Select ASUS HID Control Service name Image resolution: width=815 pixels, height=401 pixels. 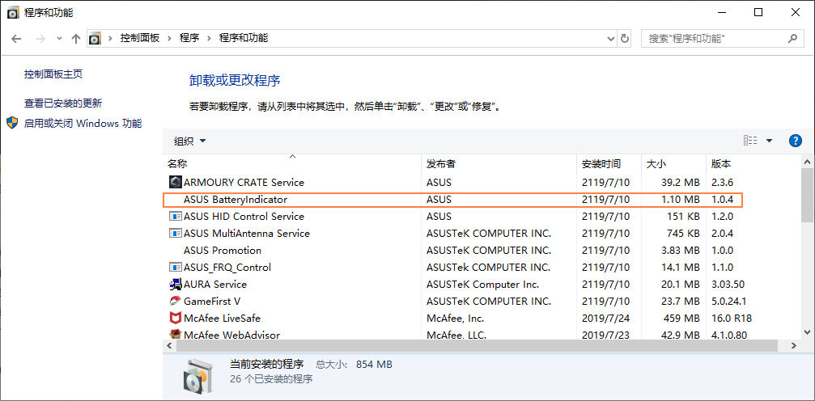tap(244, 216)
